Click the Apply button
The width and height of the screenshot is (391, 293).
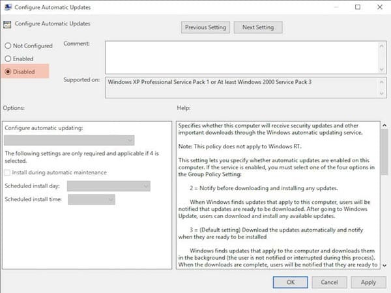(368, 283)
